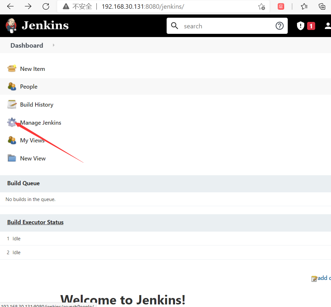Open the New Item link
Image resolution: width=331 pixels, height=307 pixels.
tap(33, 69)
